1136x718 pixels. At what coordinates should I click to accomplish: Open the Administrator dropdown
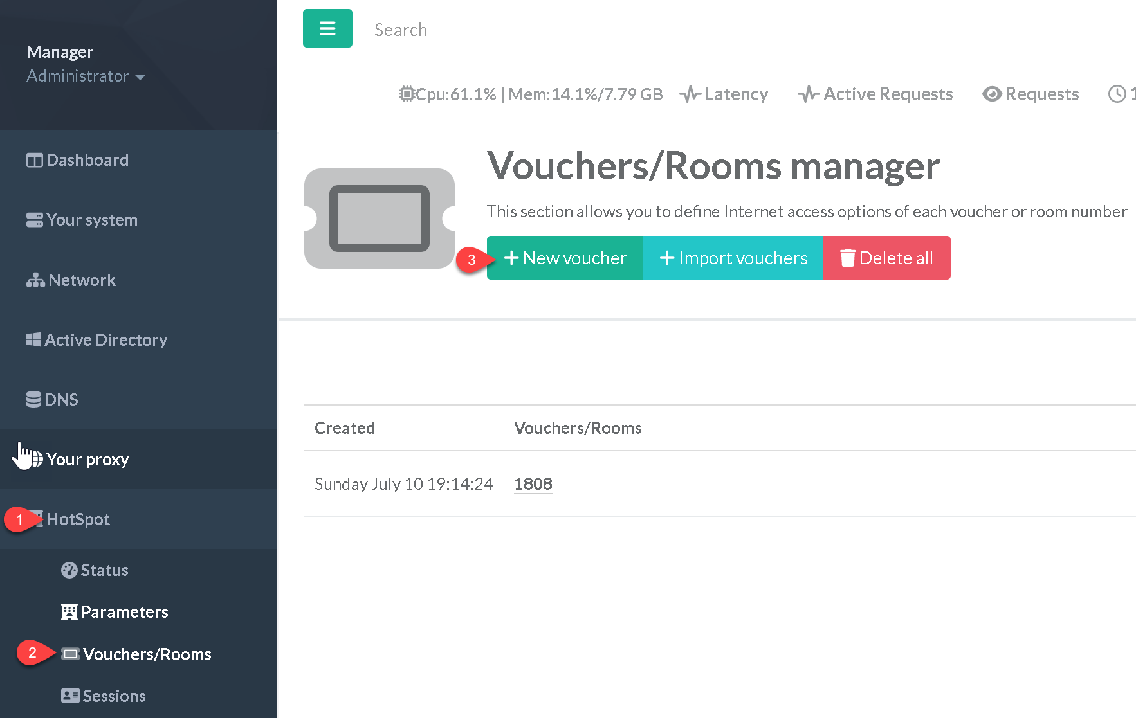tap(86, 76)
